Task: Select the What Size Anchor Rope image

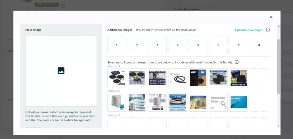Action: pos(177,102)
